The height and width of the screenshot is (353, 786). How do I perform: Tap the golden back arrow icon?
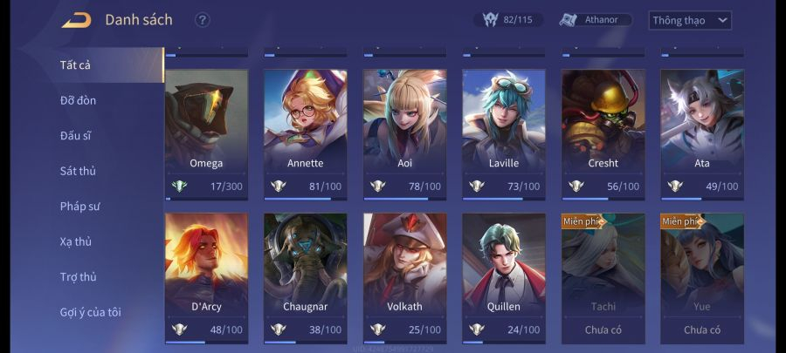(x=77, y=20)
